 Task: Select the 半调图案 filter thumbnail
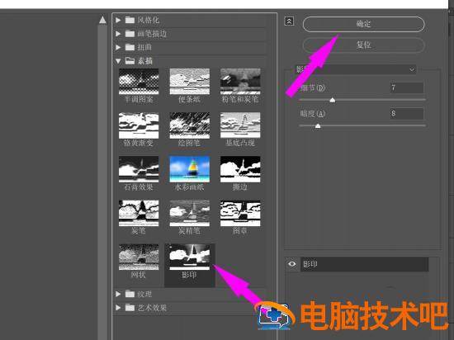(139, 82)
